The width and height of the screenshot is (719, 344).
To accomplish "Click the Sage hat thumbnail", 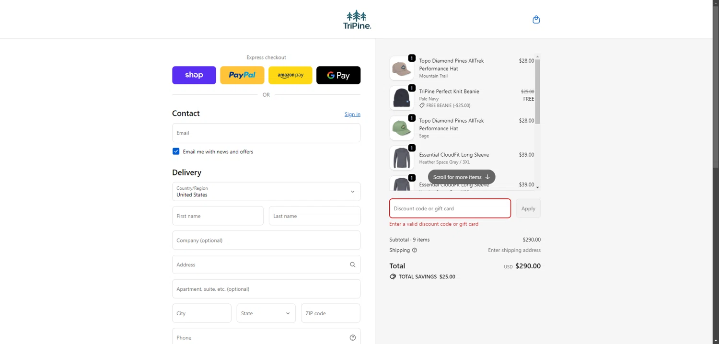I will pyautogui.click(x=402, y=128).
